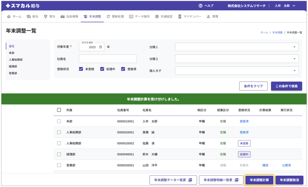Click the home icon in navigation
The image size is (308, 187).
coord(9,17)
